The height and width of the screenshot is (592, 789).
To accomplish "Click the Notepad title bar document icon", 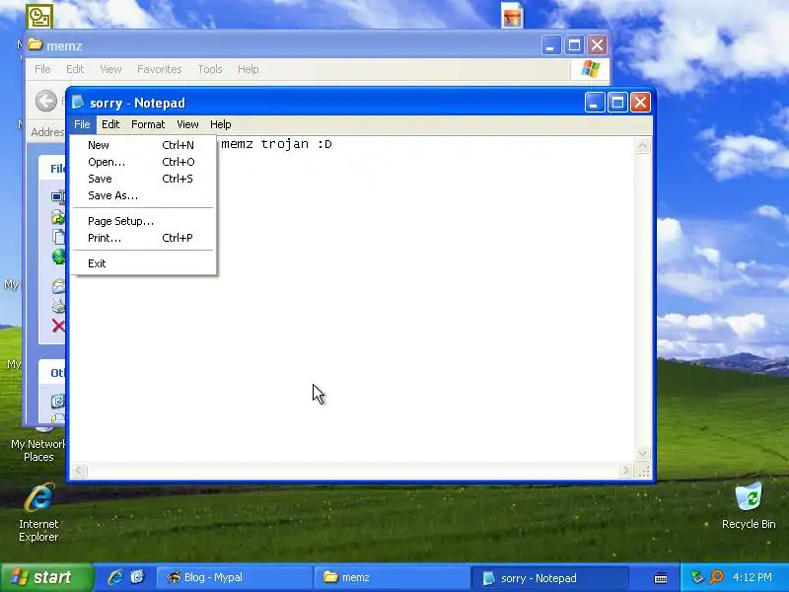I will click(78, 103).
